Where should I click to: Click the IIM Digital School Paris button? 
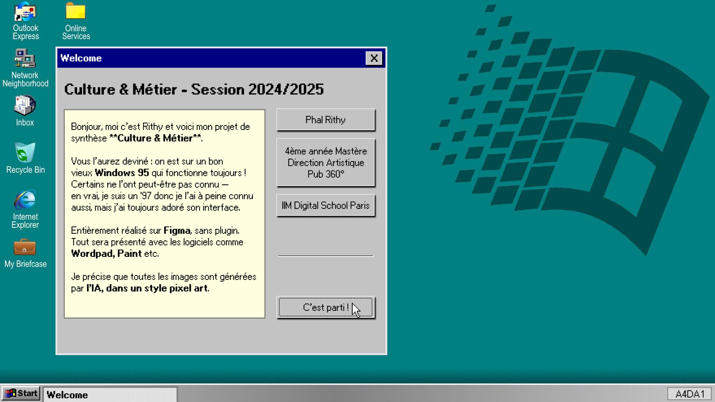coord(325,205)
